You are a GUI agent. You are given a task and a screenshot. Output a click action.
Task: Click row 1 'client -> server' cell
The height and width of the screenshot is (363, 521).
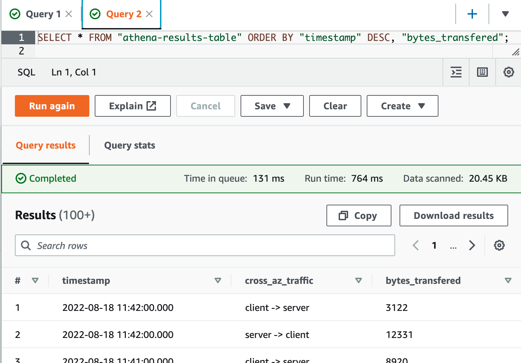pyautogui.click(x=277, y=308)
